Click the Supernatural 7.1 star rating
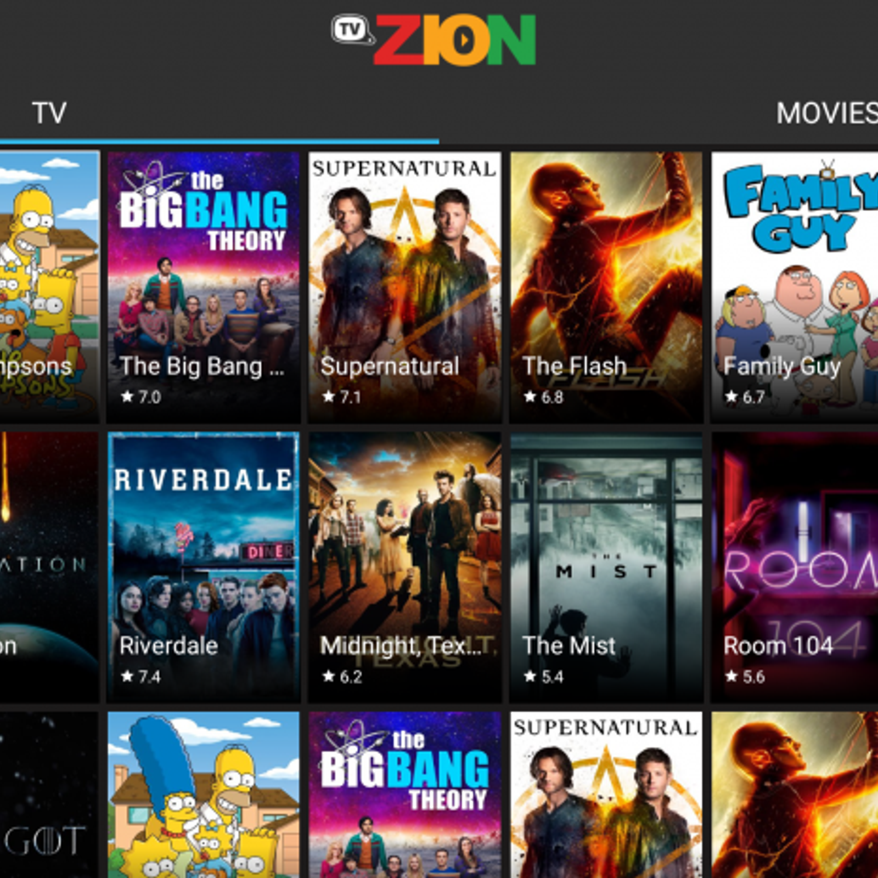This screenshot has height=878, width=878. pyautogui.click(x=342, y=397)
